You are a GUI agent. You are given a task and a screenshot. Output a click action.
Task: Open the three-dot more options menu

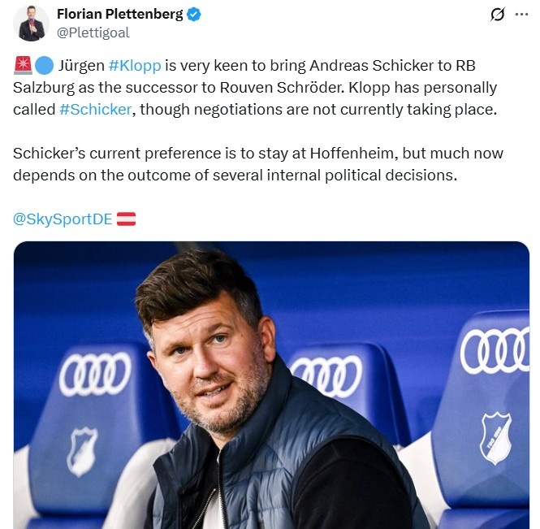tap(521, 15)
